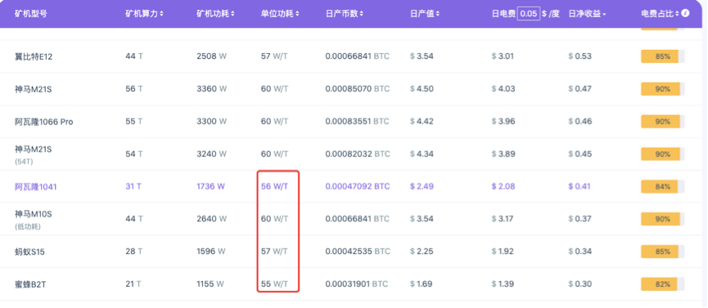The width and height of the screenshot is (708, 308).
Task: Sort by 日产值 column header
Action: 425,14
